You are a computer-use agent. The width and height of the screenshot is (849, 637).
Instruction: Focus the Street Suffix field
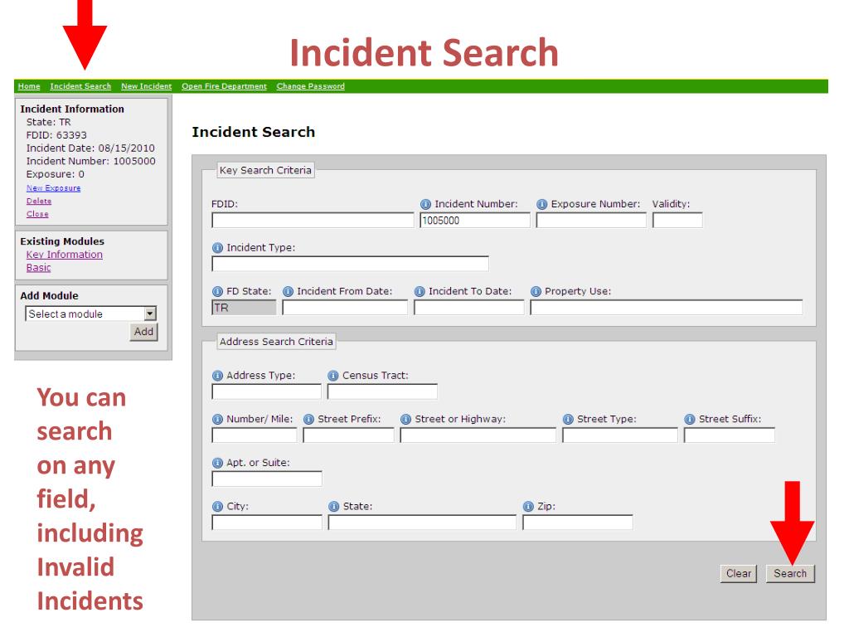(x=730, y=435)
